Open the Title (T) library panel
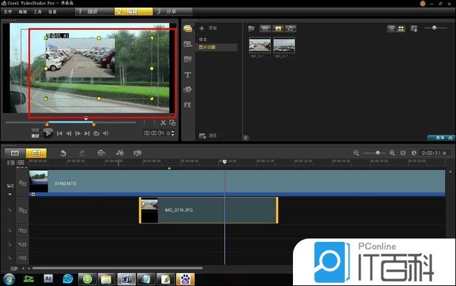 pyautogui.click(x=188, y=75)
